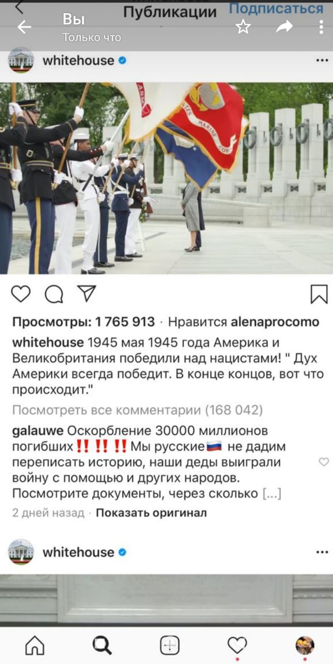Image resolution: width=333 pixels, height=664 pixels.
Task: Create new post with plus icon
Action: pyautogui.click(x=169, y=645)
